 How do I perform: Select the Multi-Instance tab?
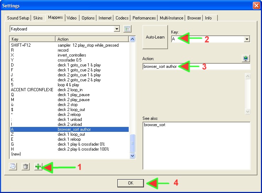pyautogui.click(x=172, y=18)
